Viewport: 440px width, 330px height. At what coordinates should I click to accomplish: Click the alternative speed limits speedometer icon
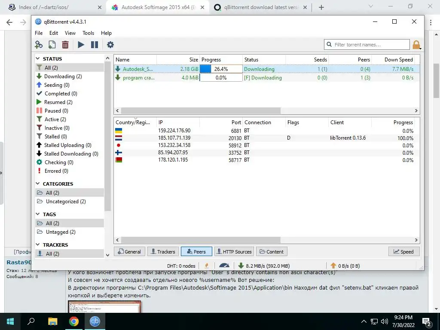pyautogui.click(x=224, y=266)
